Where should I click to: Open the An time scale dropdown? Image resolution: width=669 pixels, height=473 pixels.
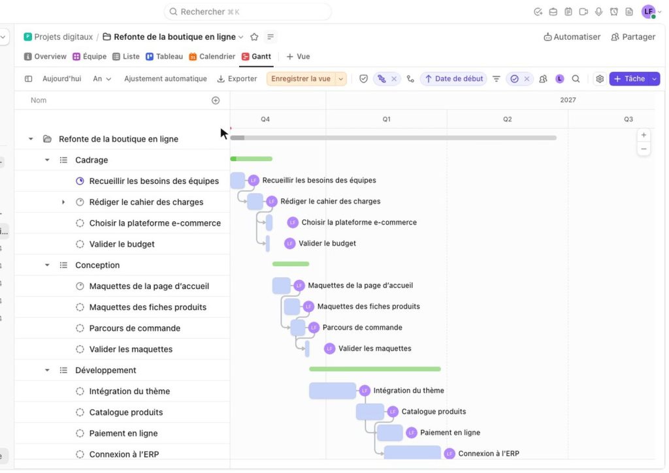coord(103,79)
